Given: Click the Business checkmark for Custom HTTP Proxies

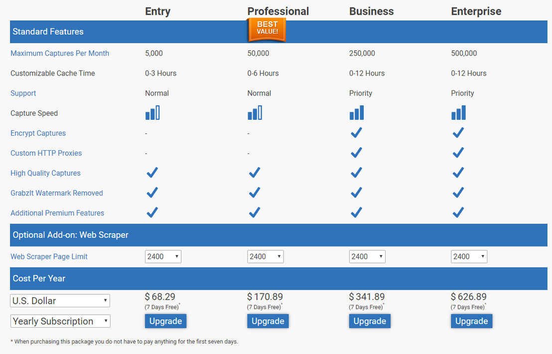Looking at the screenshot, I should pos(356,153).
